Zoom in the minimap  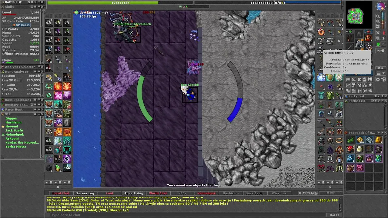click(378, 21)
